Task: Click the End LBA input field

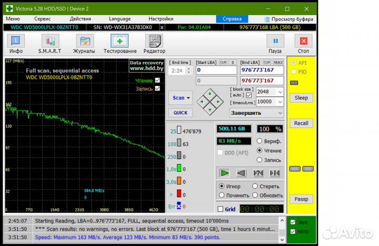Action: pyautogui.click(x=262, y=70)
